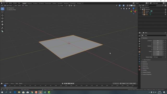Open Chrome from the Windows taskbar
Viewport: 167px width, 94px height.
(32, 92)
